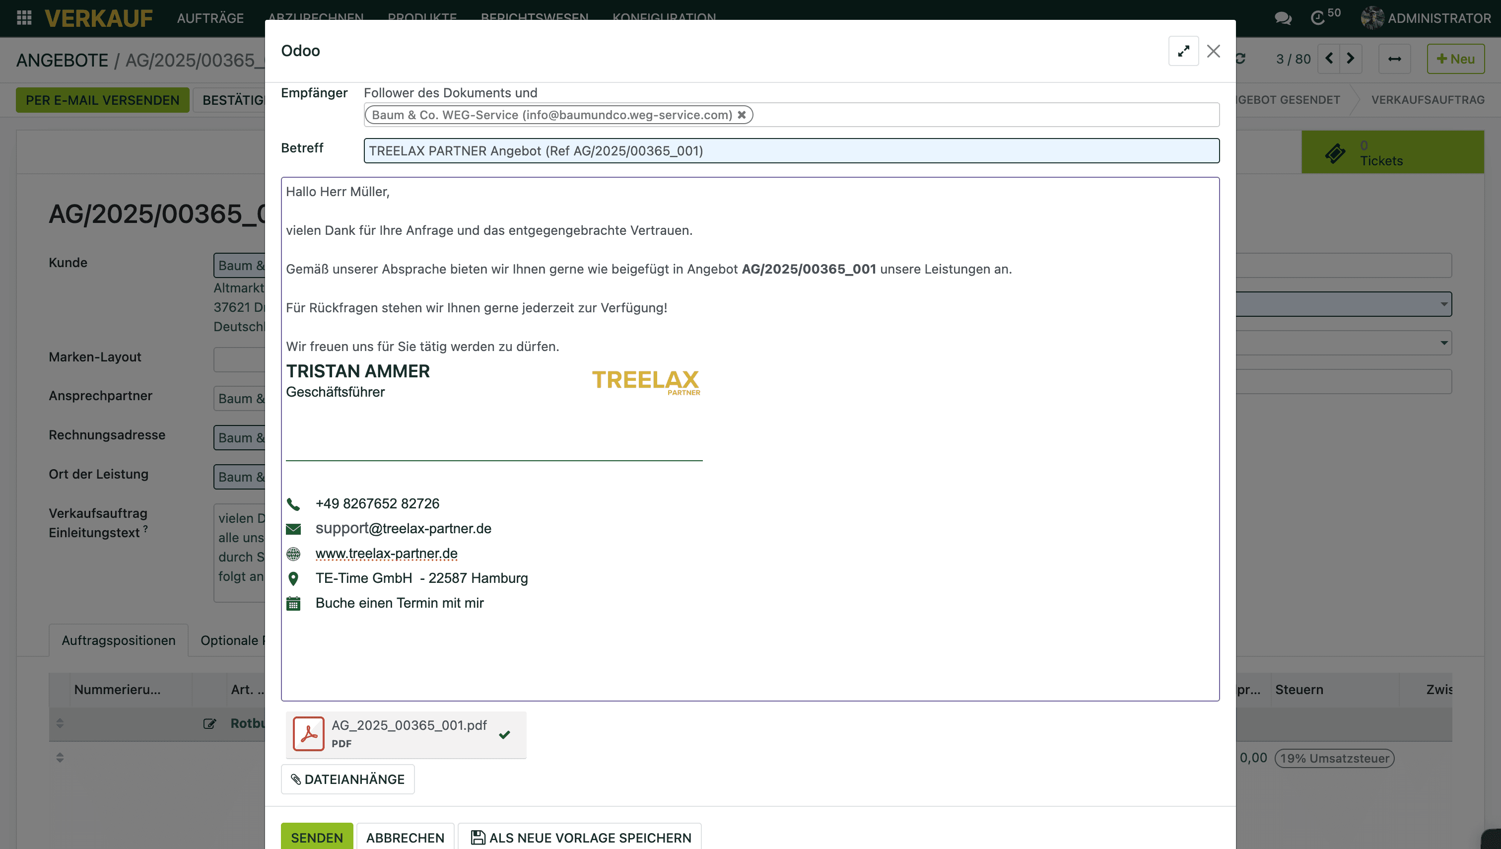Screen dimensions: 1501x849
Task: Go to the next record arrow
Action: [x=1351, y=58]
